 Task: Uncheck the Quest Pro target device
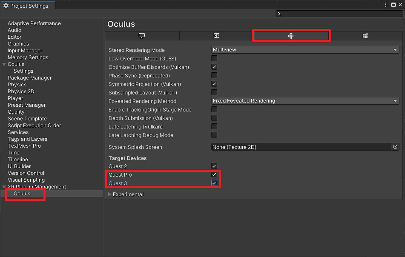tap(214, 174)
